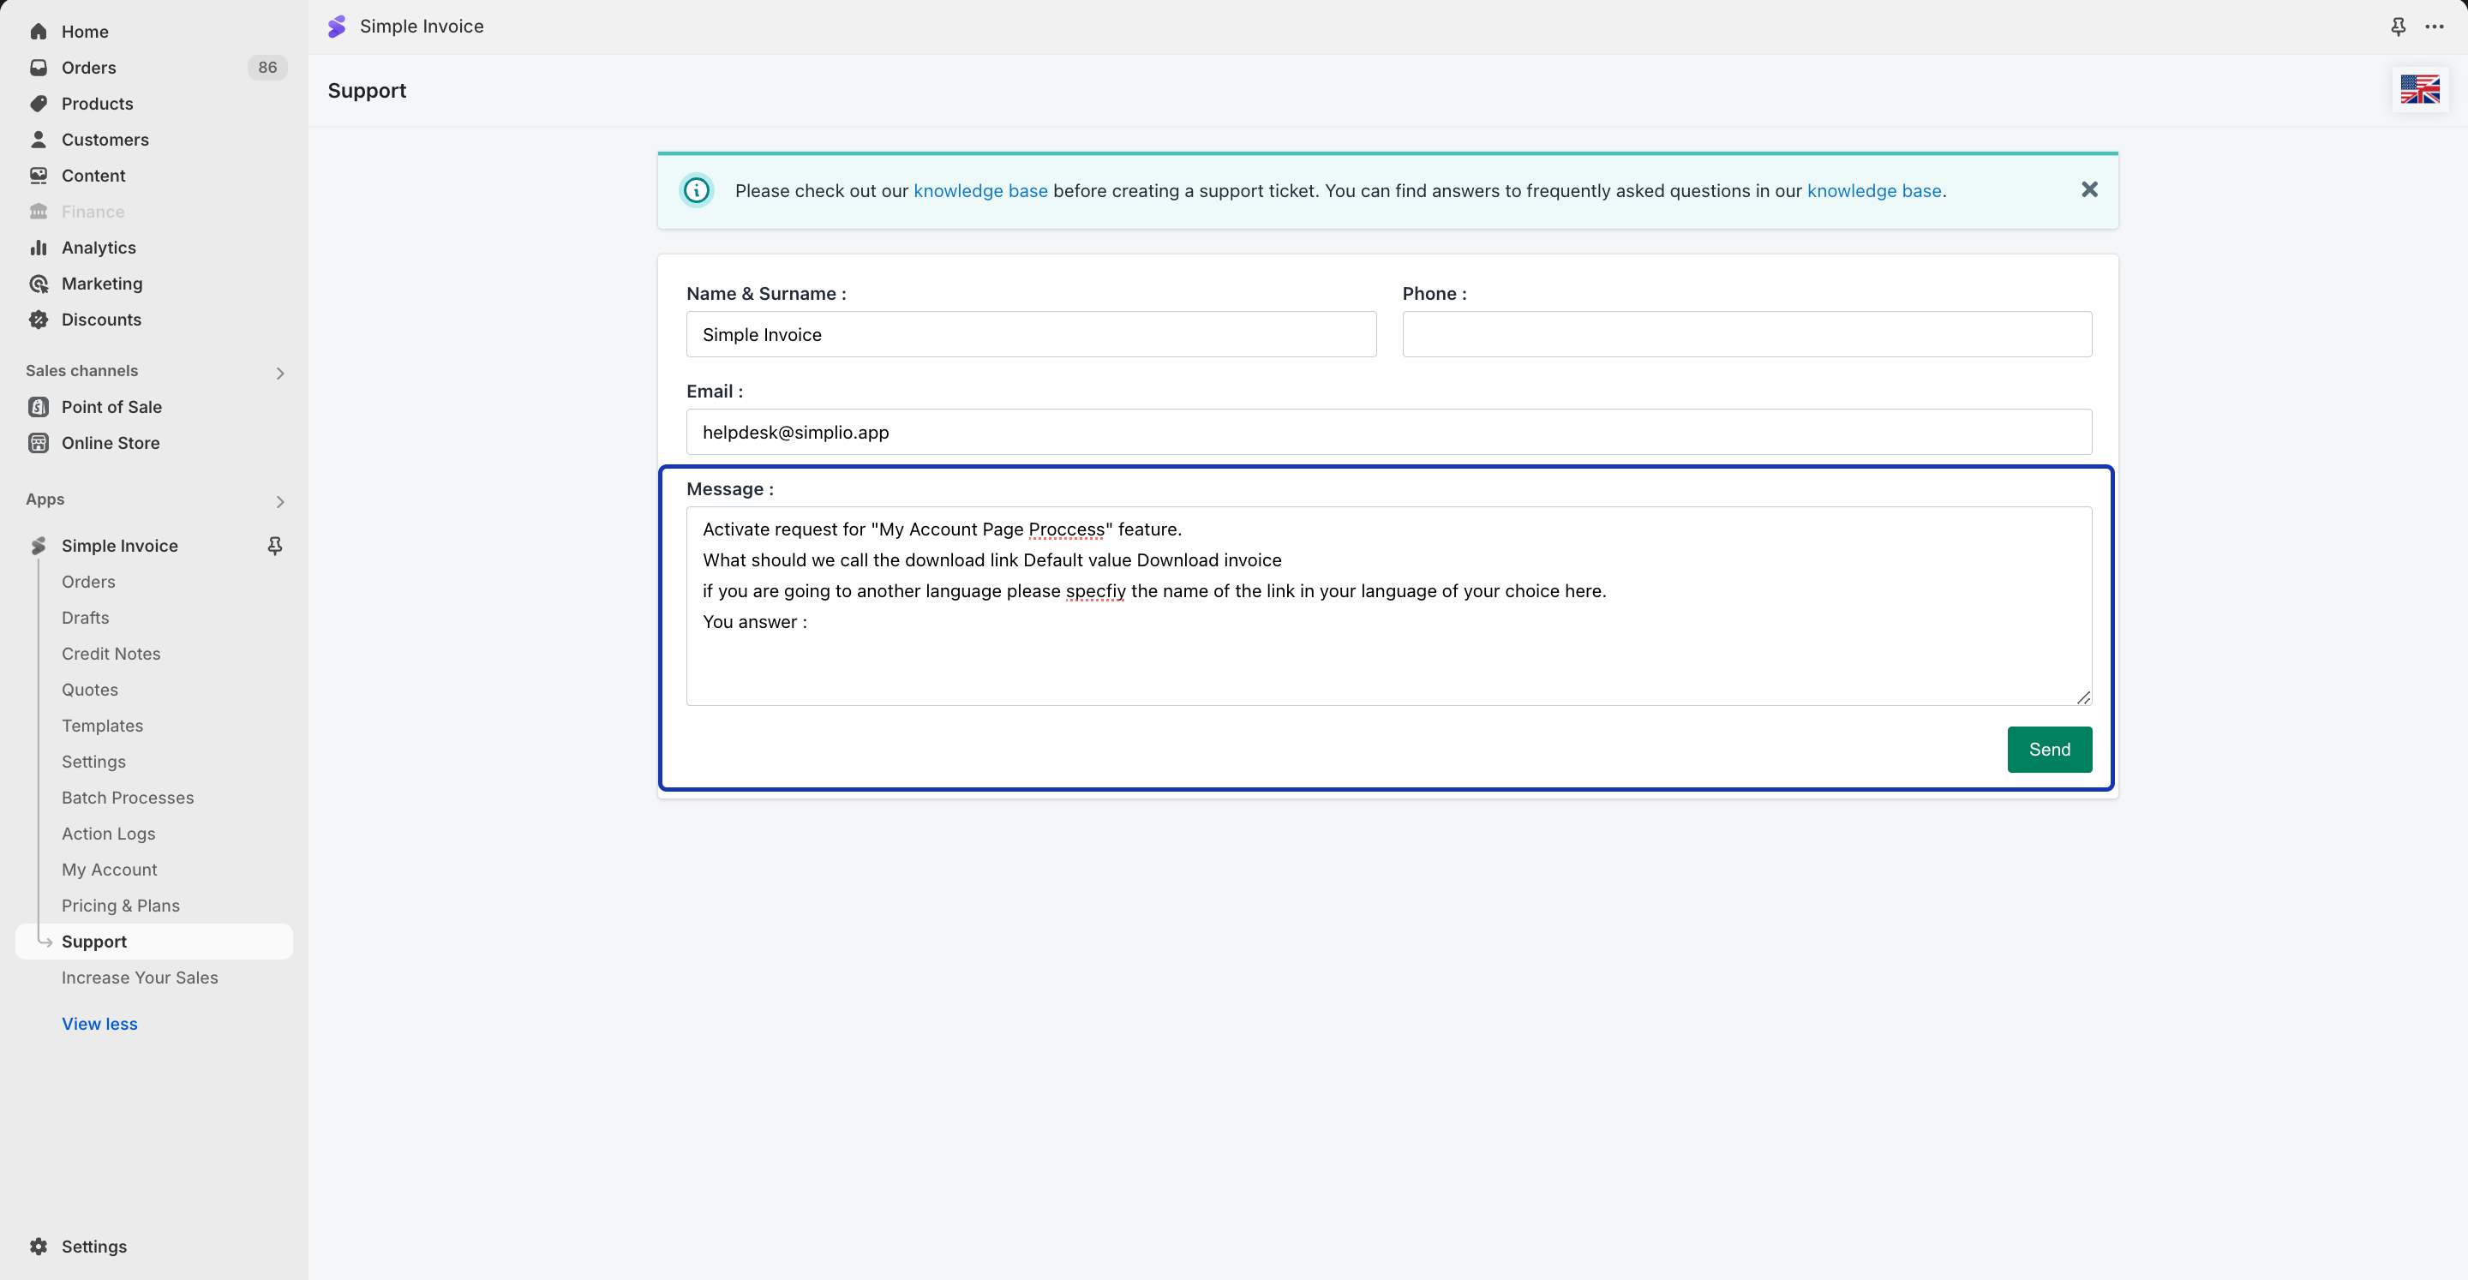Screen dimensions: 2468x1280
Task: Click the language flag icon
Action: [2419, 90]
